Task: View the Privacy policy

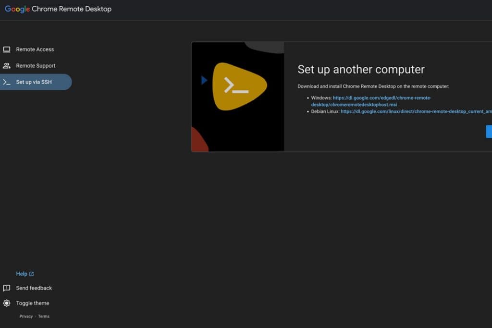Action: (25, 316)
